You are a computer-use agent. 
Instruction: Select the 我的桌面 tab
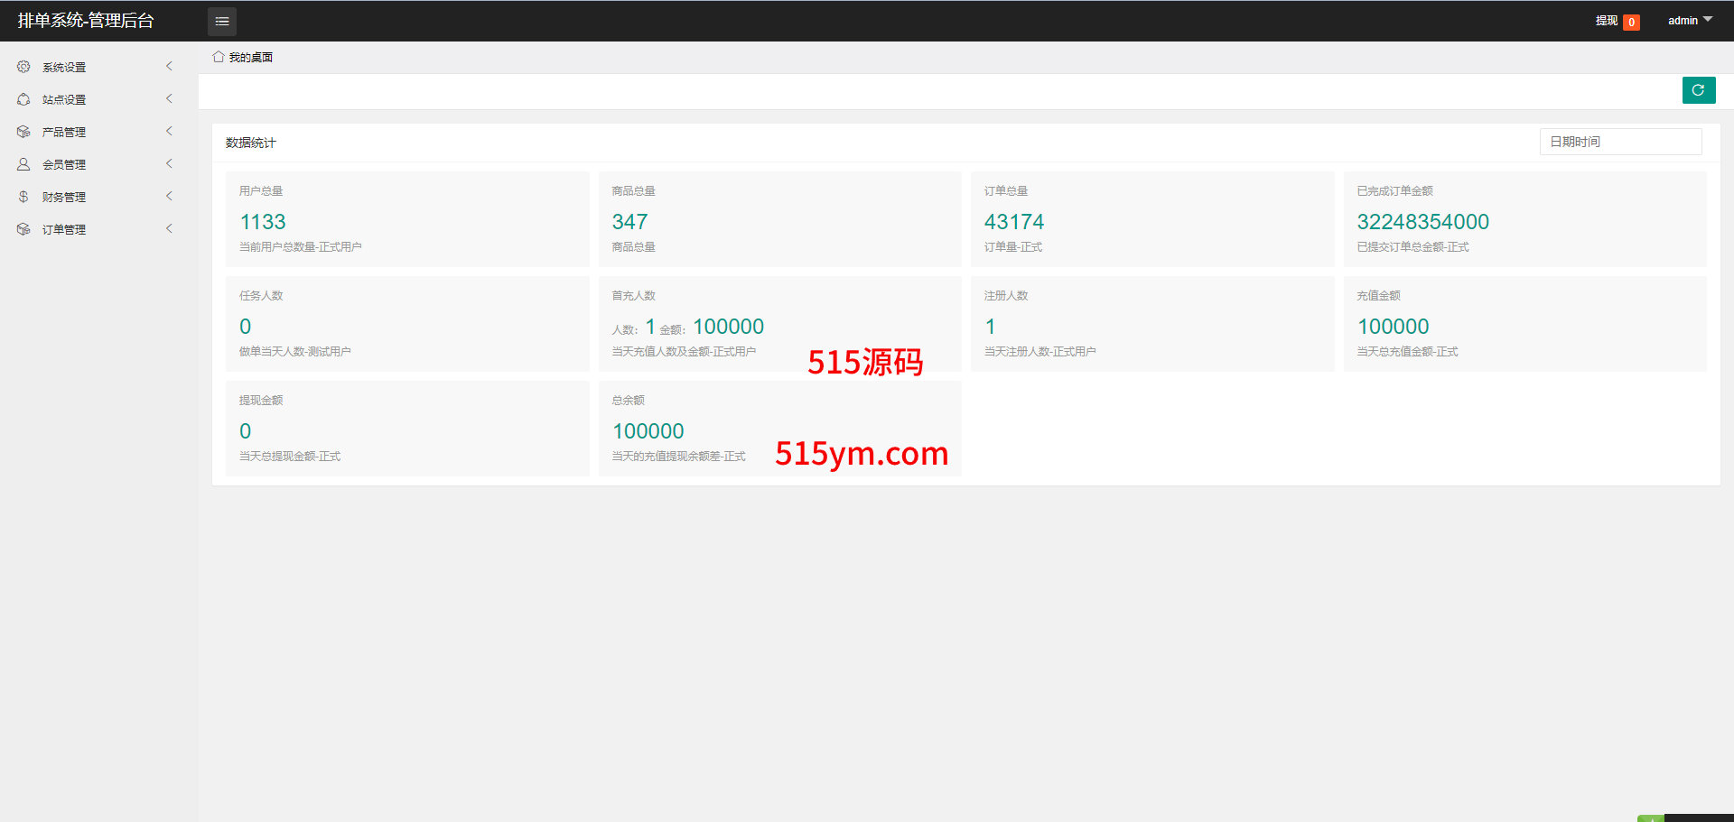point(250,57)
